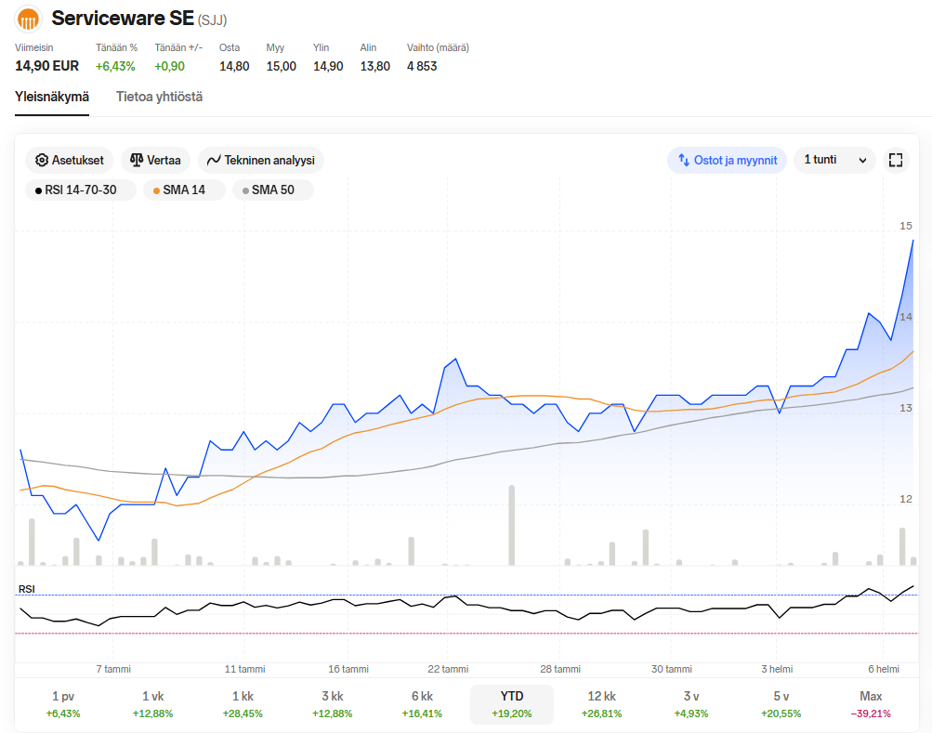Toggle the SMA 50 indicator chip

273,190
